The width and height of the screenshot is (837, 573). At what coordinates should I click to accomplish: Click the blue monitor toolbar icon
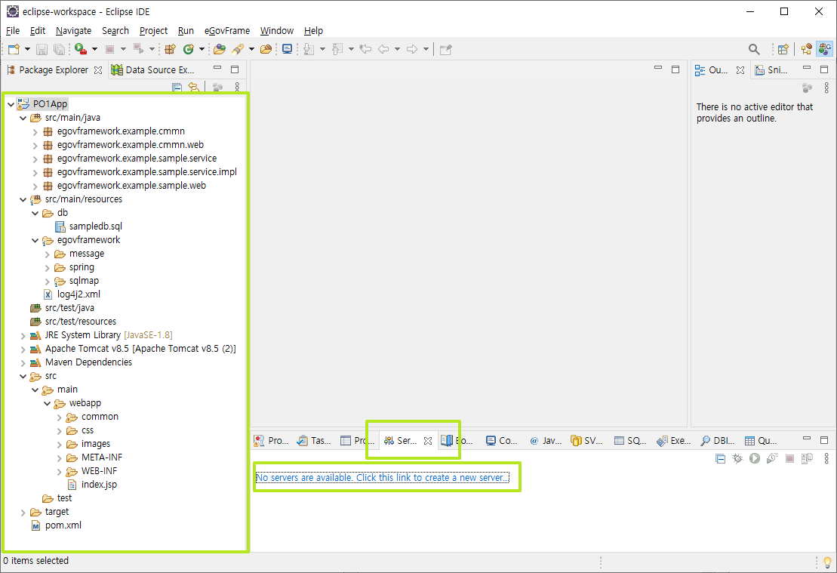tap(288, 49)
